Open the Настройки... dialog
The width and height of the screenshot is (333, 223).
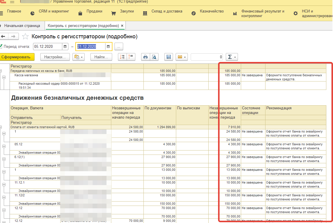[x=55, y=57]
